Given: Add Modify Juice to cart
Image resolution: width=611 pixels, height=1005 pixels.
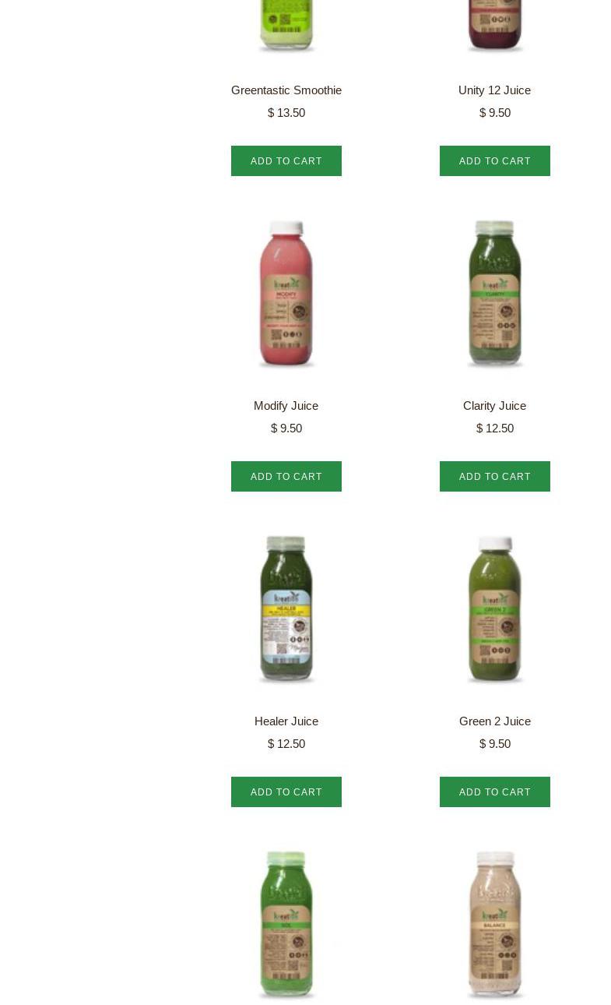Looking at the screenshot, I should [286, 477].
